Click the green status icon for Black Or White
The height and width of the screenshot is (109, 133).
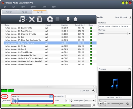tap(91, 28)
